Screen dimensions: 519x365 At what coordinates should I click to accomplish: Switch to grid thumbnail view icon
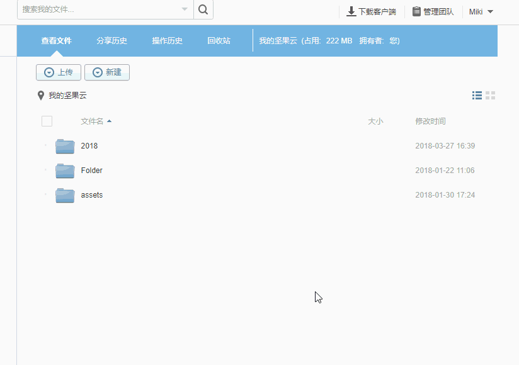pyautogui.click(x=490, y=96)
